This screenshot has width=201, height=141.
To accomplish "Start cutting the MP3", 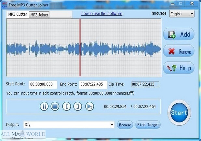I will (x=179, y=113).
